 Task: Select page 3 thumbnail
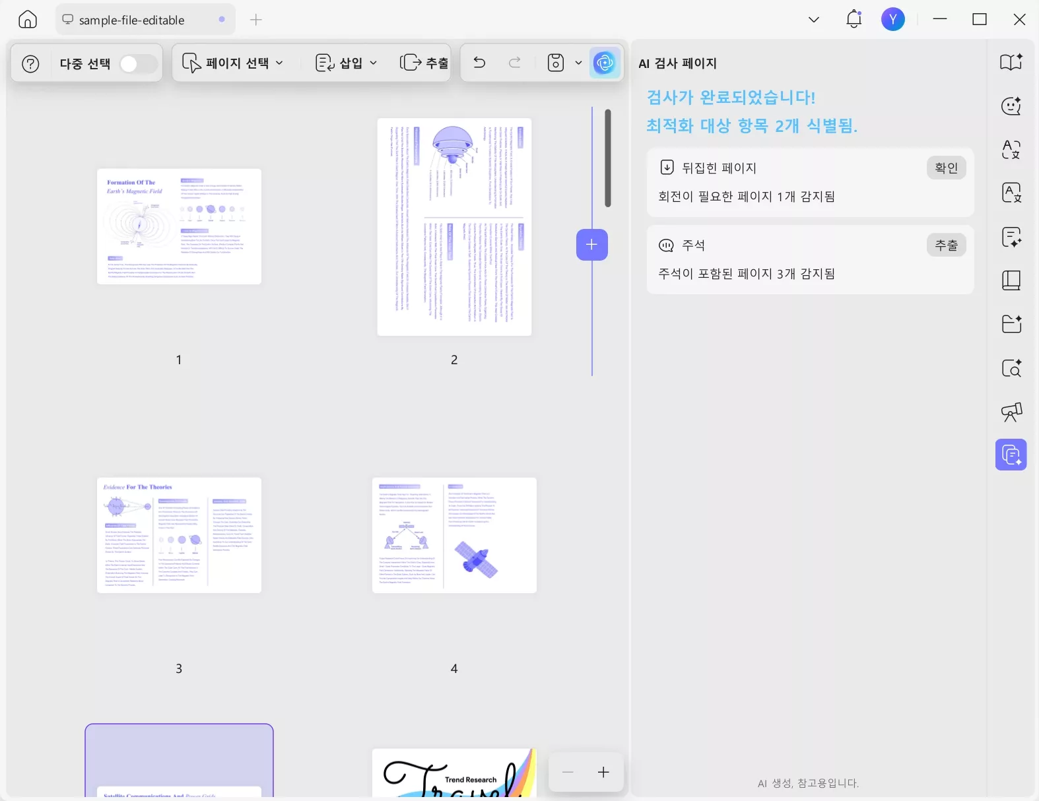click(179, 535)
